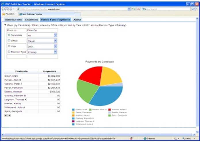The height and width of the screenshot is (142, 200).
Task: Open a new blank browser tab
Action: pos(78,14)
